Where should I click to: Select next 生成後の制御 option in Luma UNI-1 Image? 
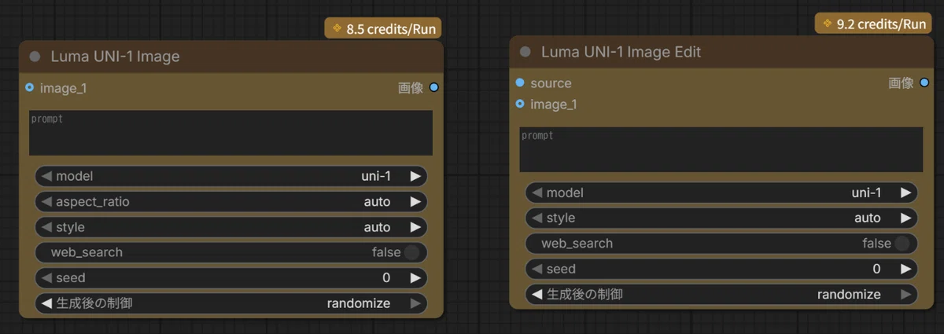pyautogui.click(x=415, y=303)
